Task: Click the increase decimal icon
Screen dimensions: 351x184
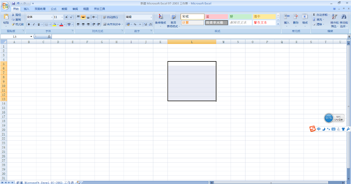Action: click(146, 24)
